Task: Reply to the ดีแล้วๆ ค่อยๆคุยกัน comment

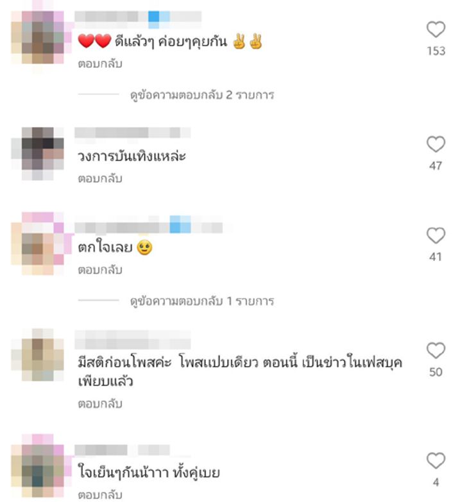Action: coord(100,63)
